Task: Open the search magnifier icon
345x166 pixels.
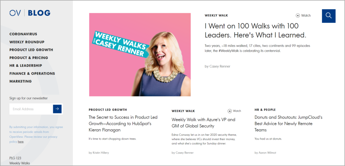Action: (x=328, y=16)
